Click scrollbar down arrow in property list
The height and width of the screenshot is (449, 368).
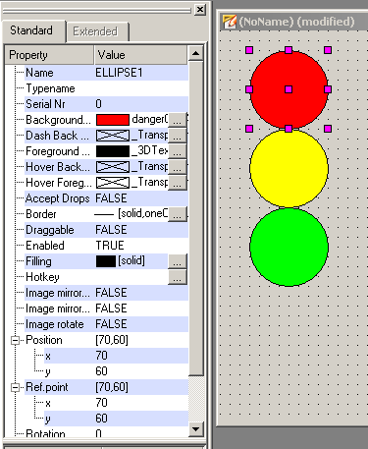(x=195, y=428)
